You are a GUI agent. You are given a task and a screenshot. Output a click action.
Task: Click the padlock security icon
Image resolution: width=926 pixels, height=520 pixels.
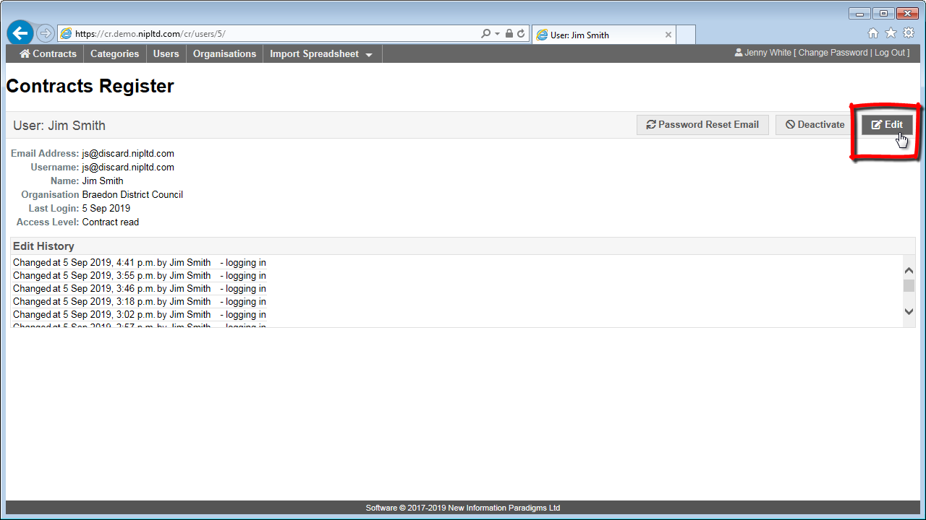click(509, 33)
